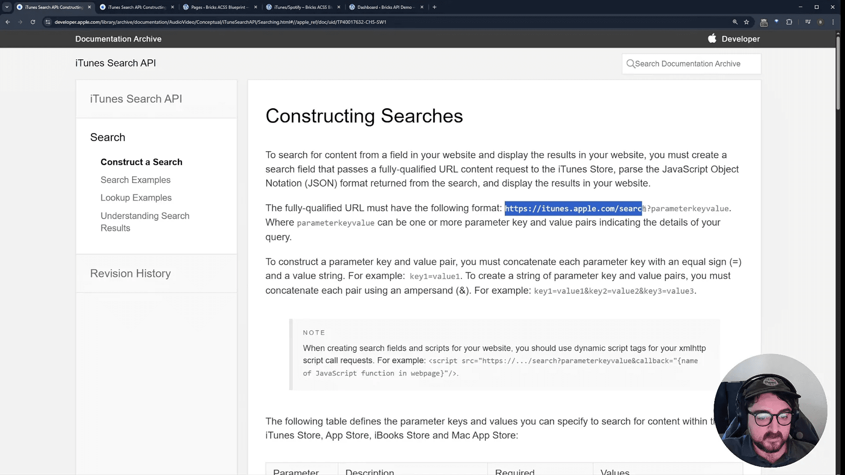Screen dimensions: 845x475
Task: Bookmark this page with the star icon
Action: pyautogui.click(x=746, y=22)
